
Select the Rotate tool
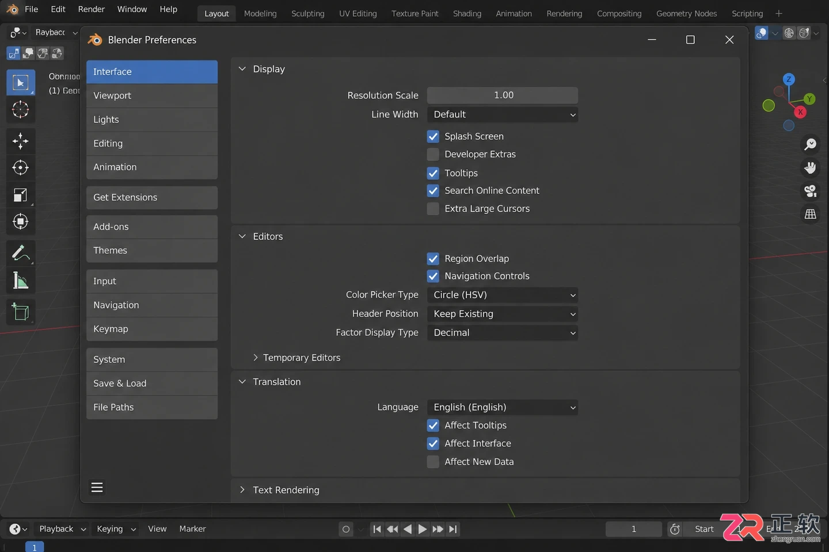pos(21,167)
